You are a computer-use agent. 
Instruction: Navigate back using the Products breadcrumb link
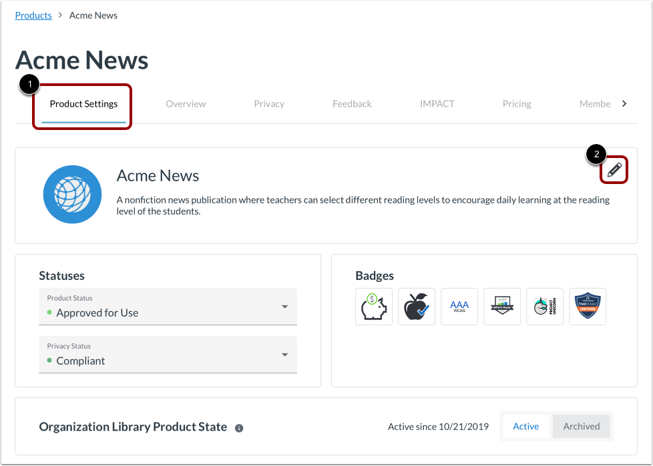[x=33, y=15]
